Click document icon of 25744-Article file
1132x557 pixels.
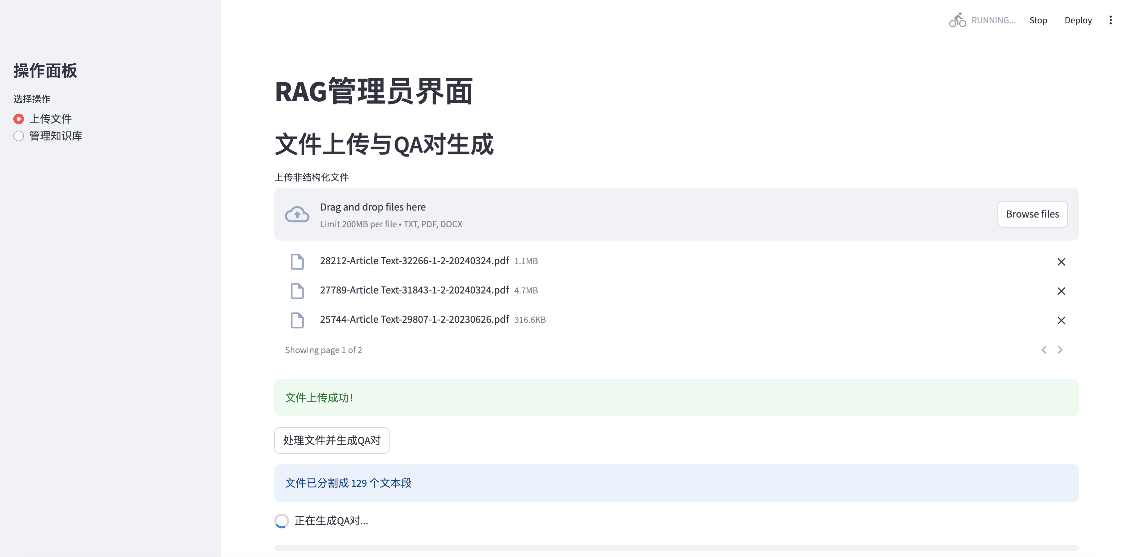pos(297,320)
